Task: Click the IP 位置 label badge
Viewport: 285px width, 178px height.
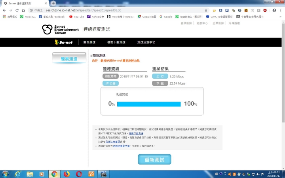Action: click(x=110, y=83)
